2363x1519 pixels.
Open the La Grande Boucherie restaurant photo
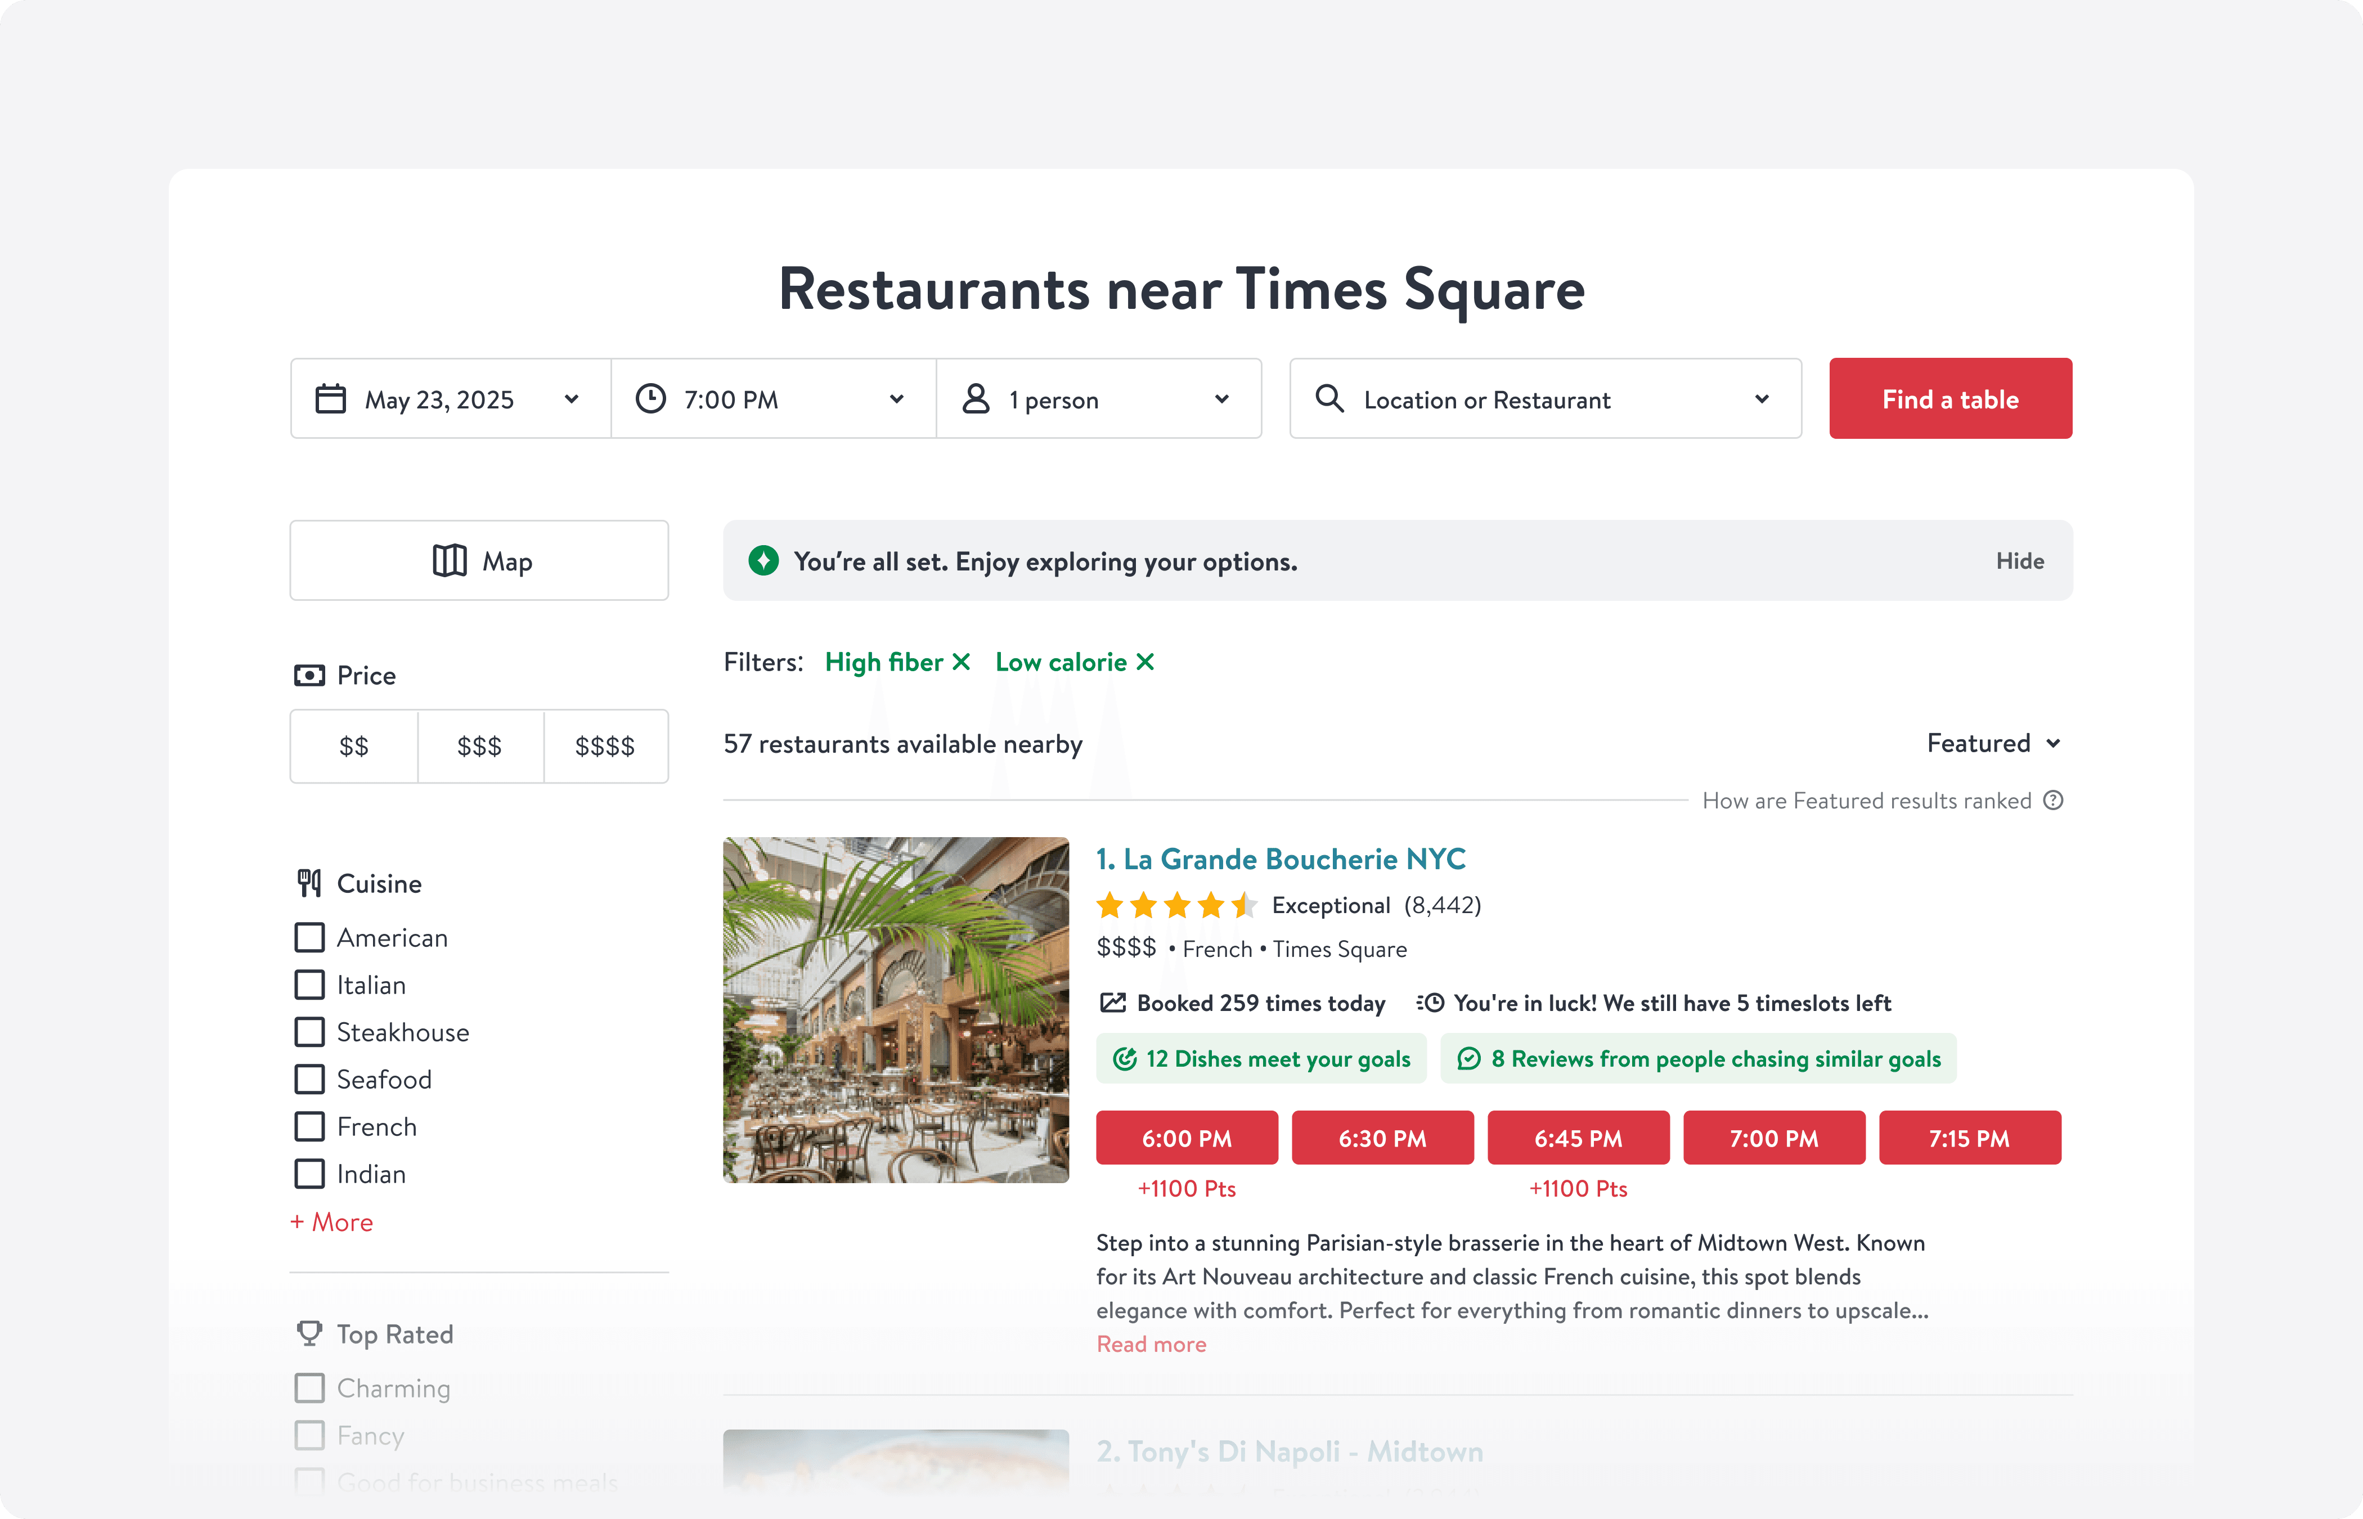point(896,1010)
